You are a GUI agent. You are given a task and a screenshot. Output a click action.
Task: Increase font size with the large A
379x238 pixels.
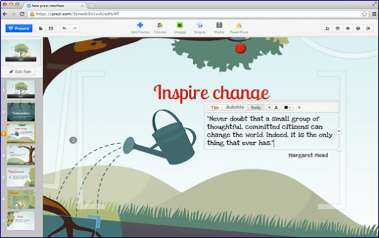click(276, 108)
